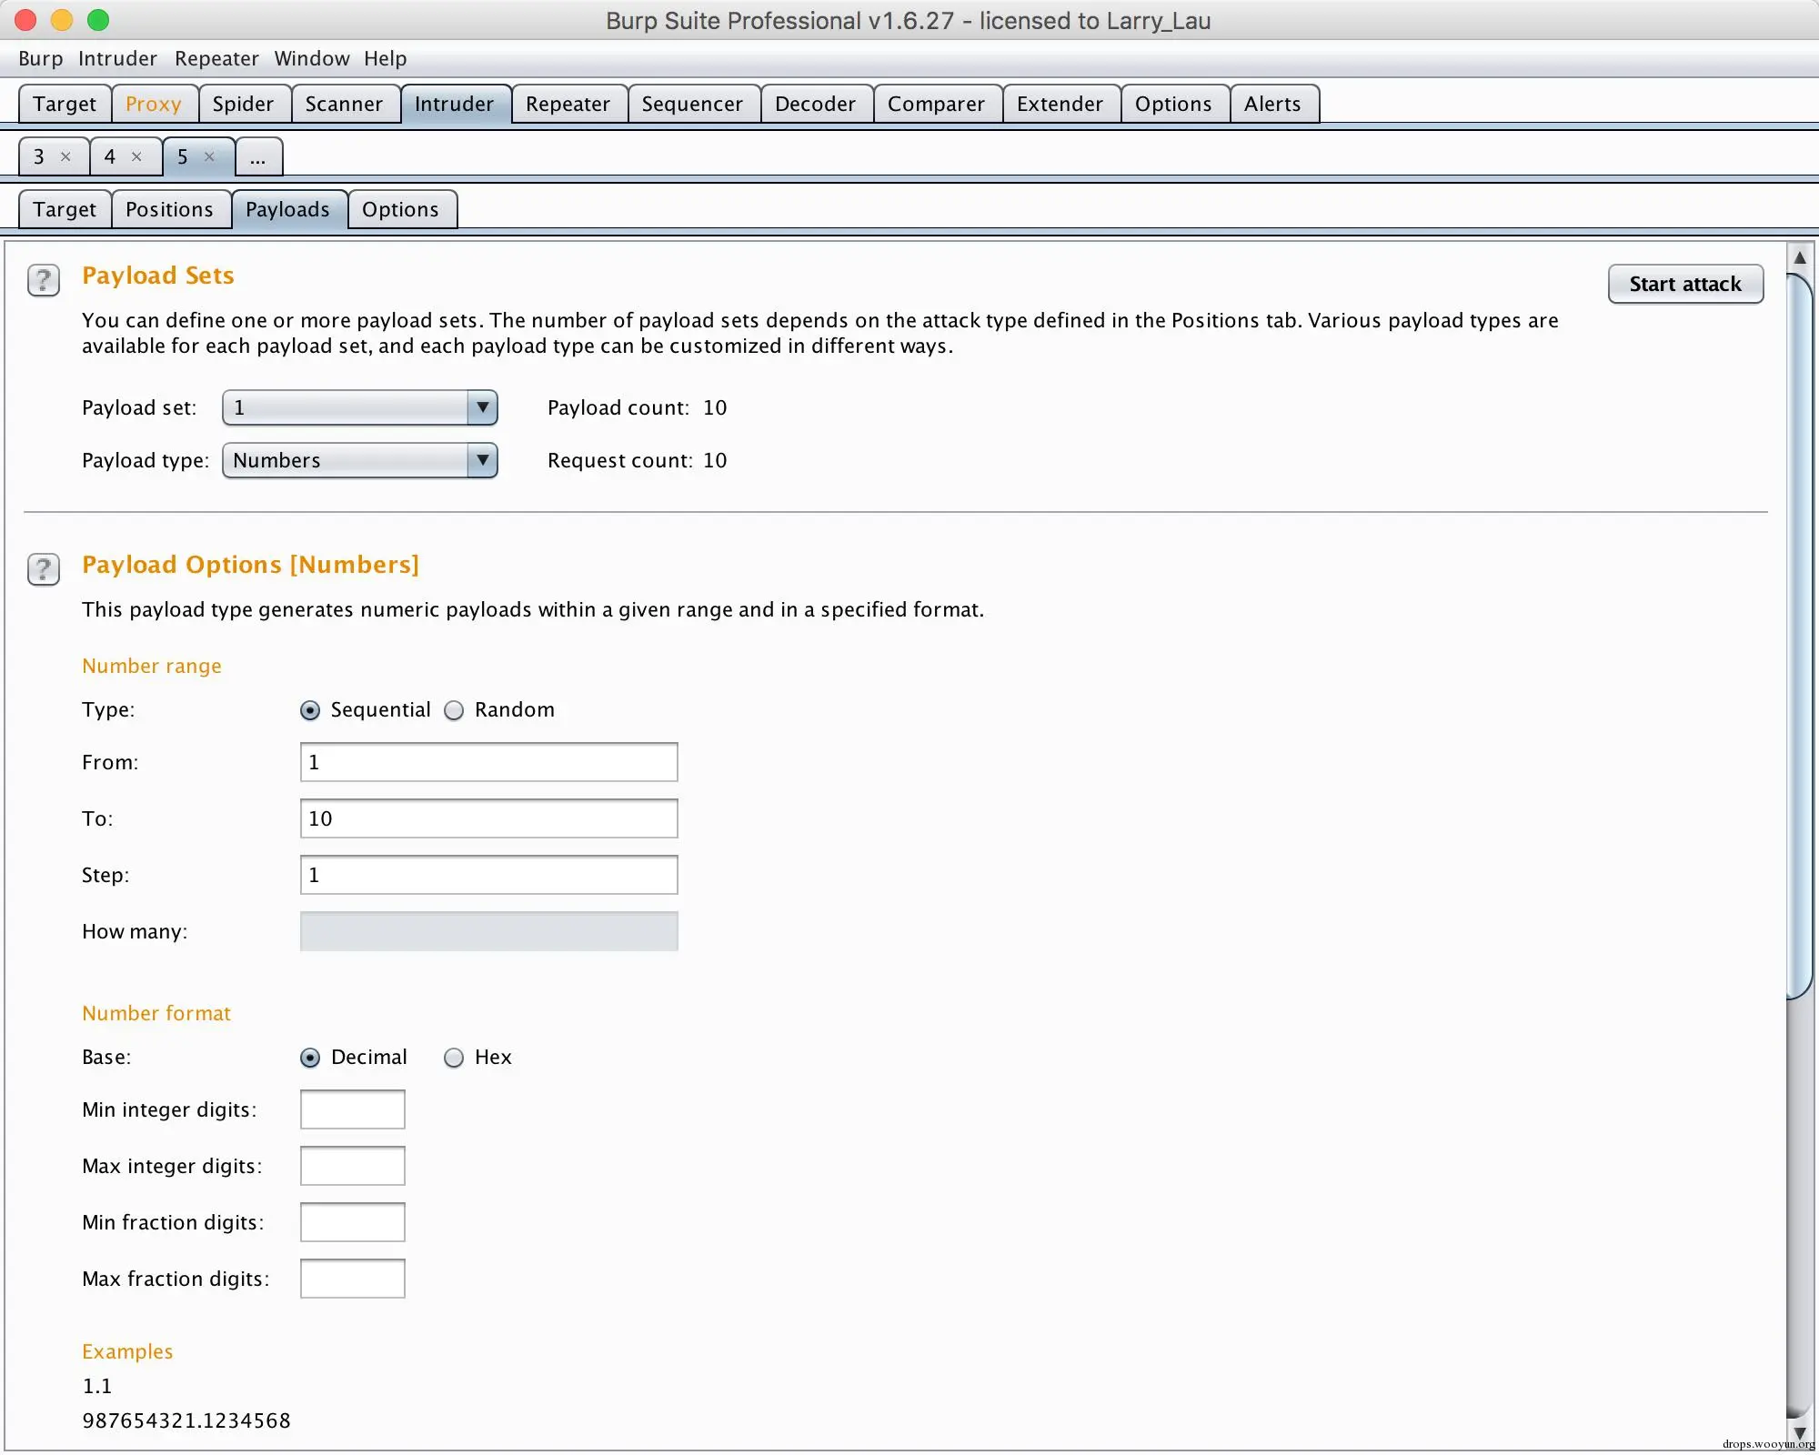
Task: Click Payload Options help question-mark icon
Action: 44,569
